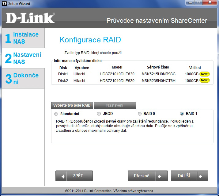Click Disk2 model HDS721010DLE630
Screen dimensions: 219x196
point(117,81)
